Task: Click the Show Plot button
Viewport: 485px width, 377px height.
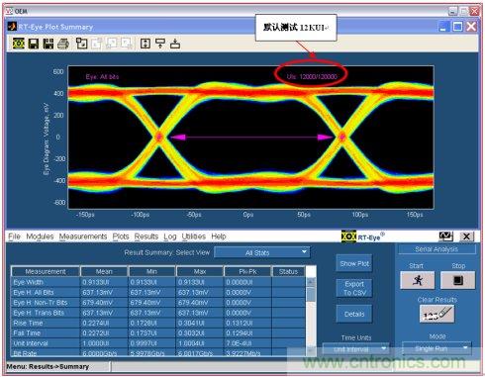Action: 354,263
